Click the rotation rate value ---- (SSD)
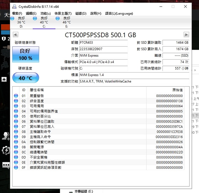Image resolution: width=199 pixels, height=193 pixels. (x=176, y=55)
